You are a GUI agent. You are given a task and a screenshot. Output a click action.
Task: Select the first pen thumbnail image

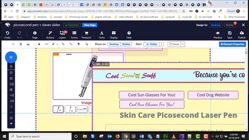click(58, 109)
